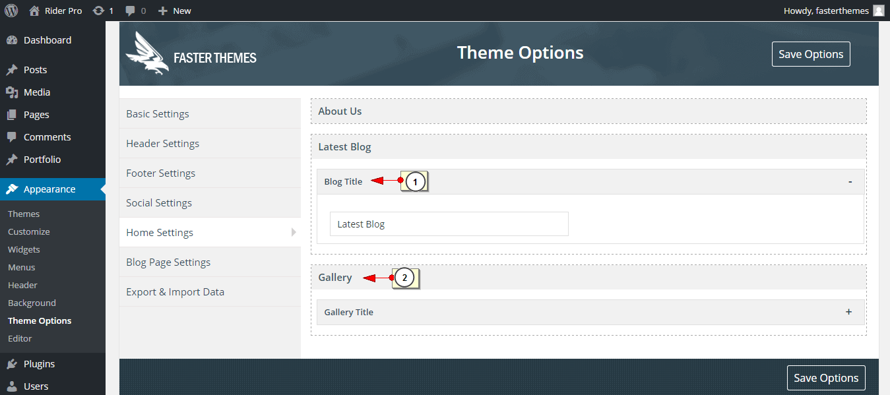The width and height of the screenshot is (890, 395).
Task: Open the Social Settings tab
Action: point(210,202)
